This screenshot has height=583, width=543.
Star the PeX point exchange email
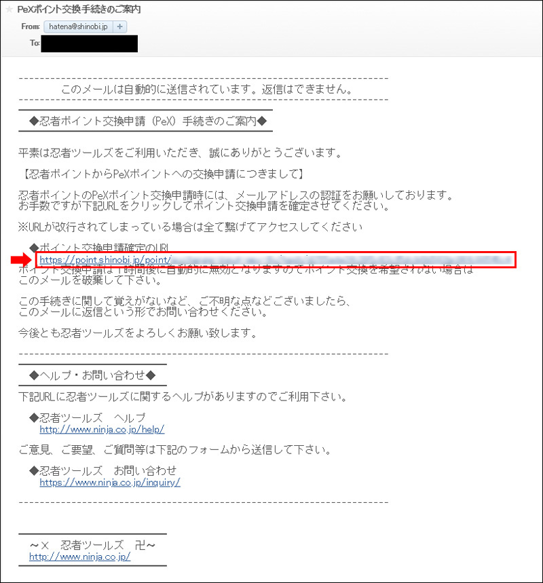coord(9,10)
